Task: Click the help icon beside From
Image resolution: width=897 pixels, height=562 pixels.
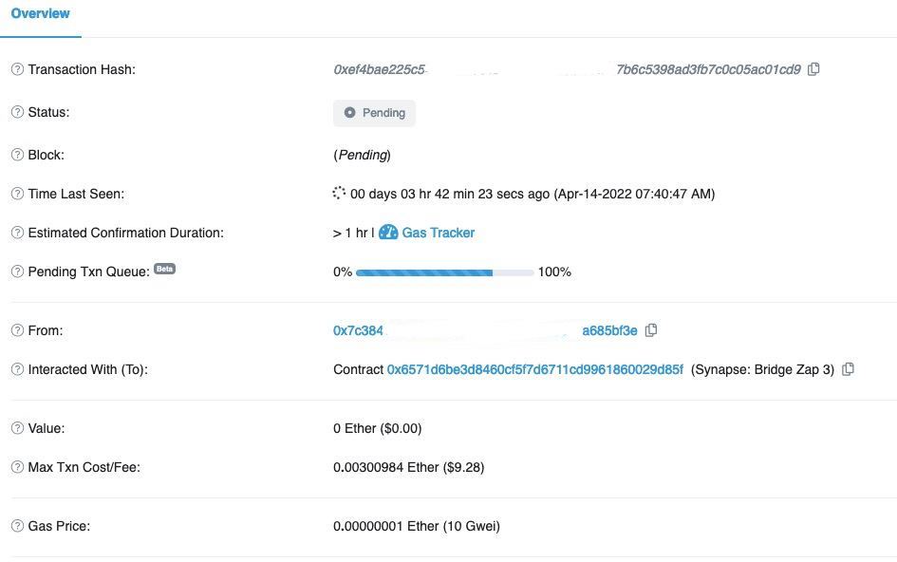Action: coord(16,330)
